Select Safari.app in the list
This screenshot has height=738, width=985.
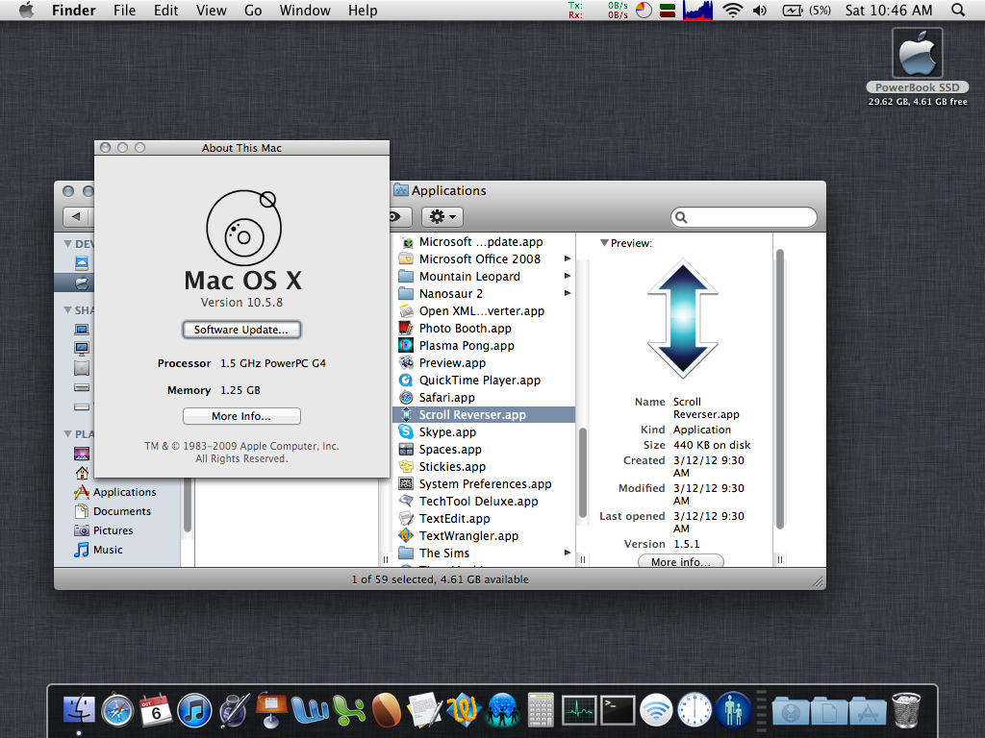click(x=484, y=397)
